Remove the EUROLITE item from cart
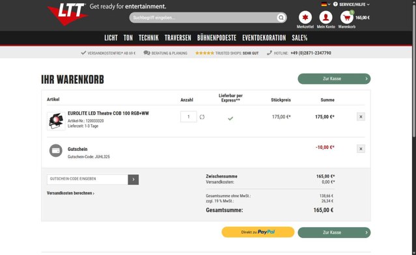 click(361, 116)
